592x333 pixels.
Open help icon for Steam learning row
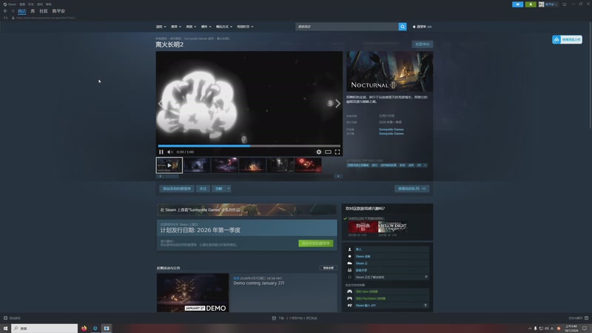(426, 277)
